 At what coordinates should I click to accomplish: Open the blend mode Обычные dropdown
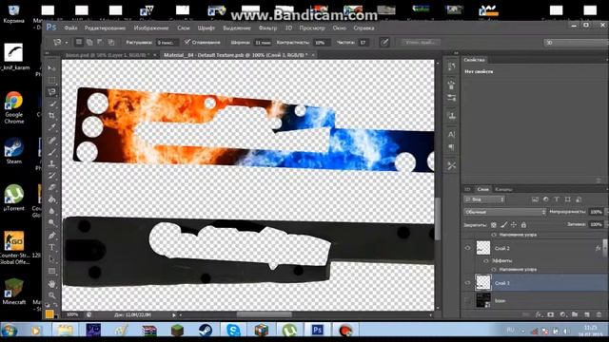(505, 212)
